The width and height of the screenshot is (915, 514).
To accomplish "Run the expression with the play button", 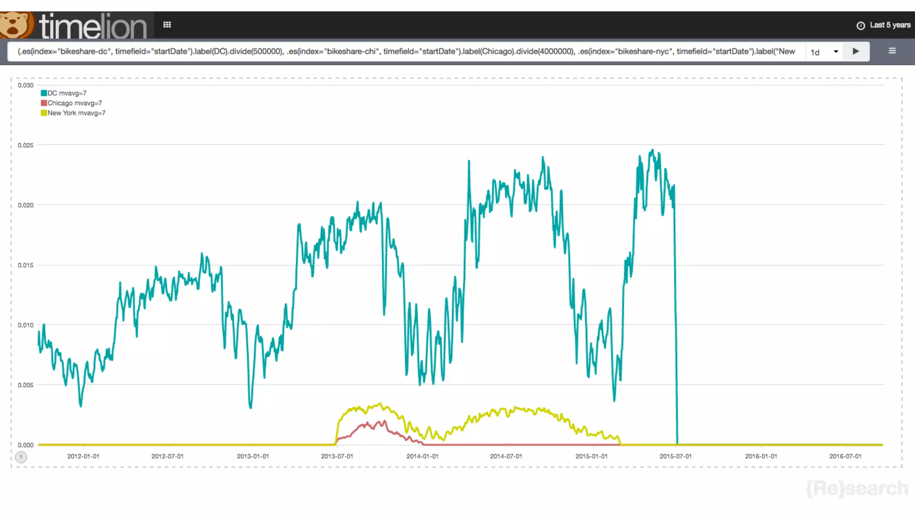I will point(856,51).
